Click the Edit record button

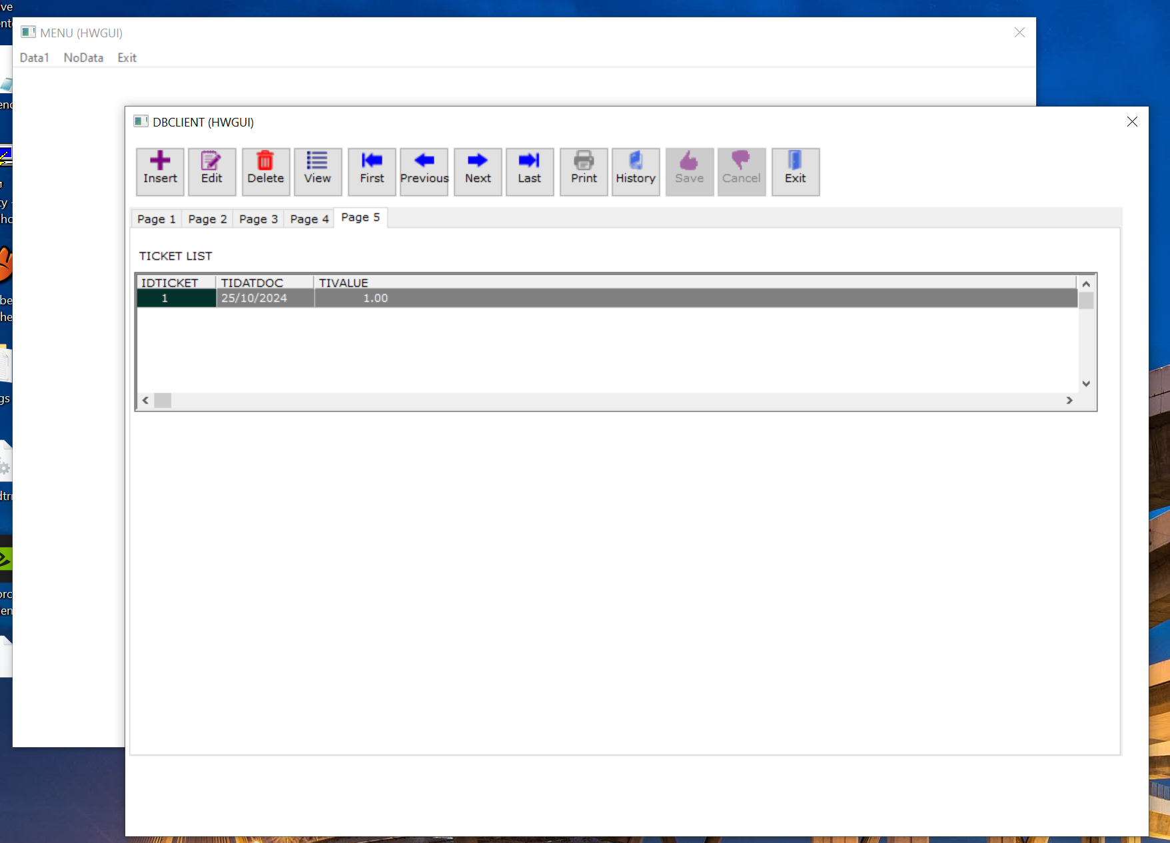[x=212, y=172]
